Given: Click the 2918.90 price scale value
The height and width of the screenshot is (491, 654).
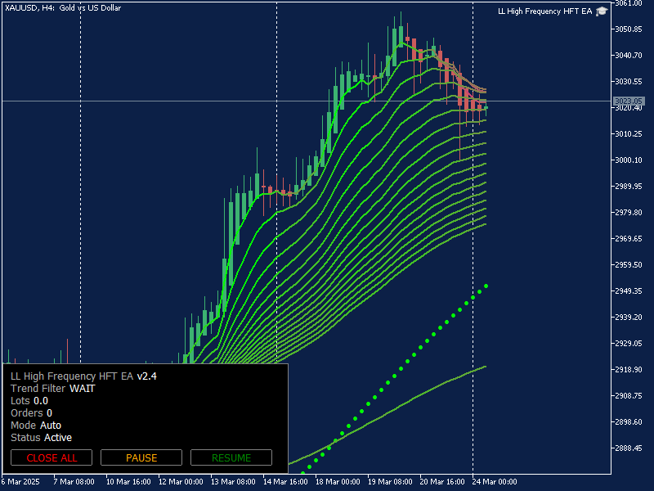Looking at the screenshot, I should click(x=629, y=370).
